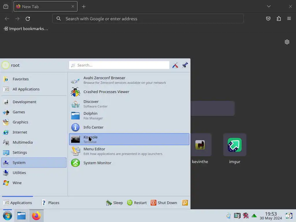
Task: Open Info Center
Action: 129,127
